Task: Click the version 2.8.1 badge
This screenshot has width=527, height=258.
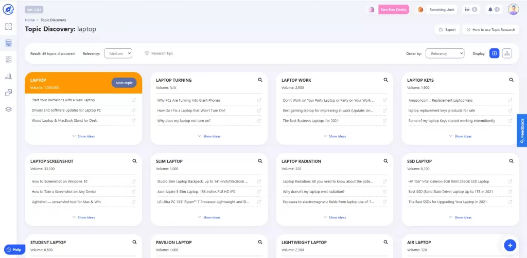Action: point(34,10)
